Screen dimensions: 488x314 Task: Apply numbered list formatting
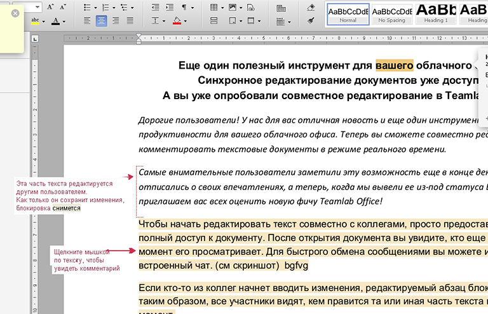(105, 8)
